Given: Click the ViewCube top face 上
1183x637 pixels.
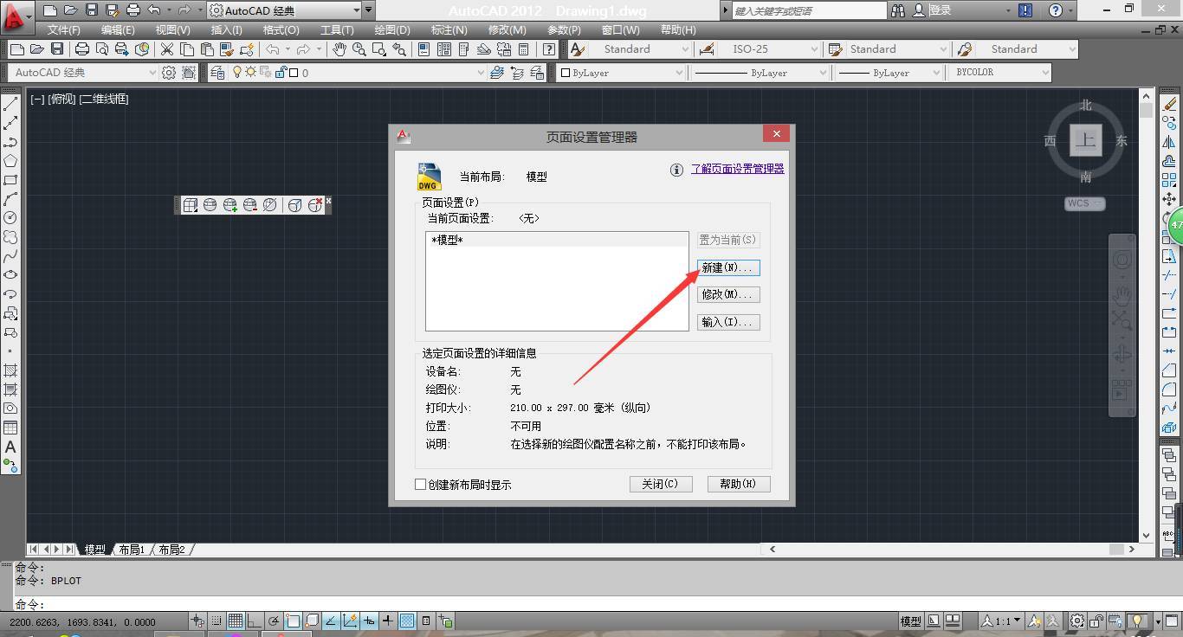Looking at the screenshot, I should tap(1085, 140).
